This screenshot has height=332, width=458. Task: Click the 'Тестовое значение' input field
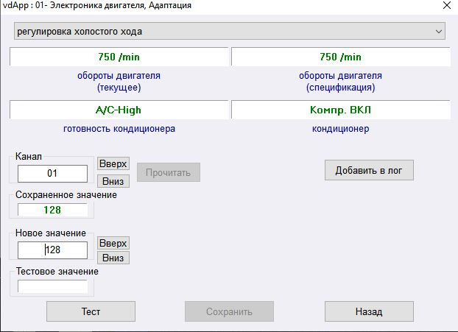coord(52,286)
